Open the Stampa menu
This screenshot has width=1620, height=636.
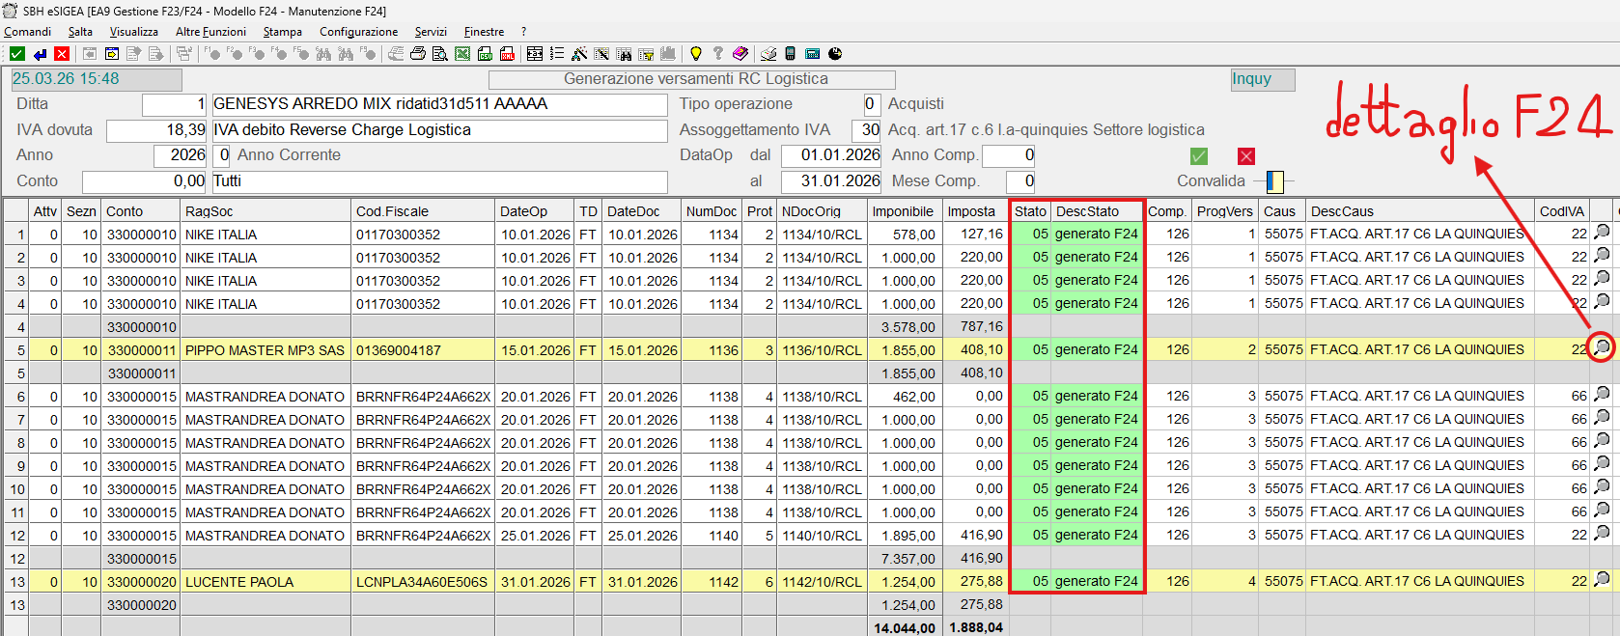coord(282,32)
